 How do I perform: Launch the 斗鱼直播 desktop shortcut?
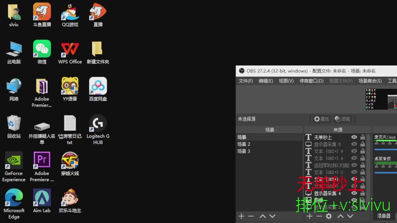(42, 15)
